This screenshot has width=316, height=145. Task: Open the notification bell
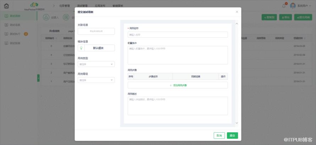click(284, 6)
